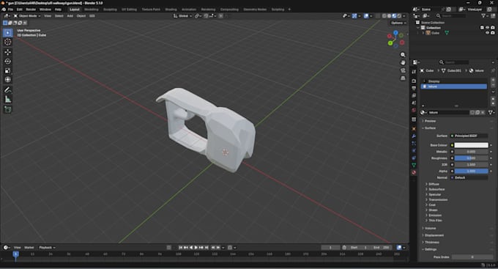This screenshot has width=498, height=269.
Task: Open the Tool properties tab
Action: tap(414, 72)
